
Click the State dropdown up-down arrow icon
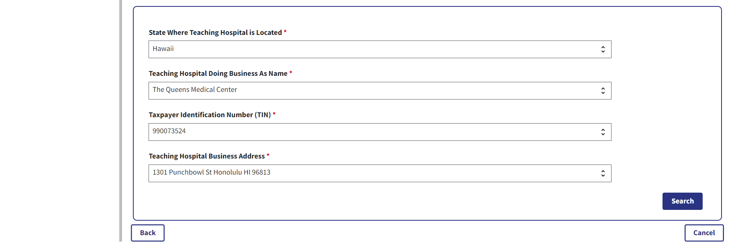point(603,49)
